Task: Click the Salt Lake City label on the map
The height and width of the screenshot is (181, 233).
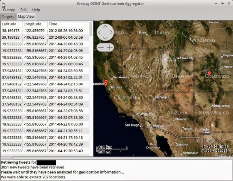Action: [x=185, y=58]
